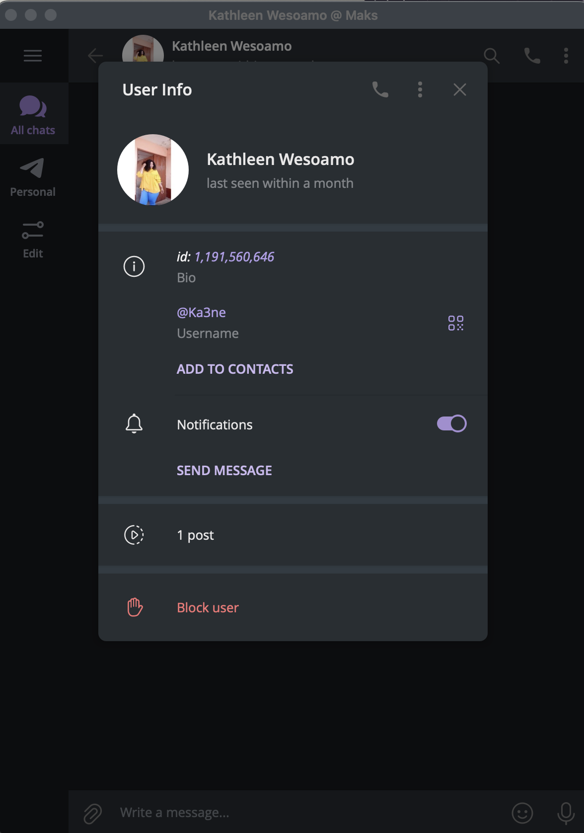This screenshot has height=833, width=584.
Task: View Kathleen Wesoamo's large profile photo
Action: pos(153,170)
